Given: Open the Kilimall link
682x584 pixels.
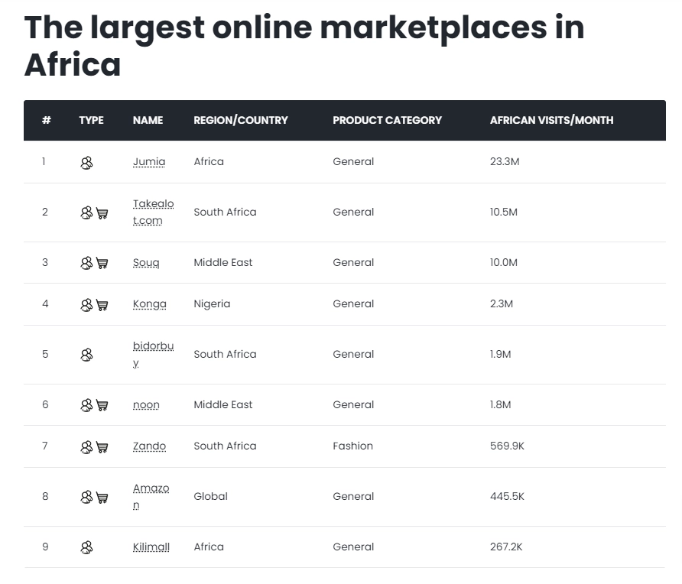Looking at the screenshot, I should (x=151, y=547).
